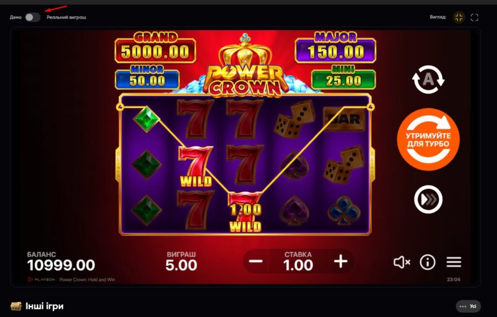
Task: Decrease the bet with minus button
Action: pyautogui.click(x=255, y=262)
